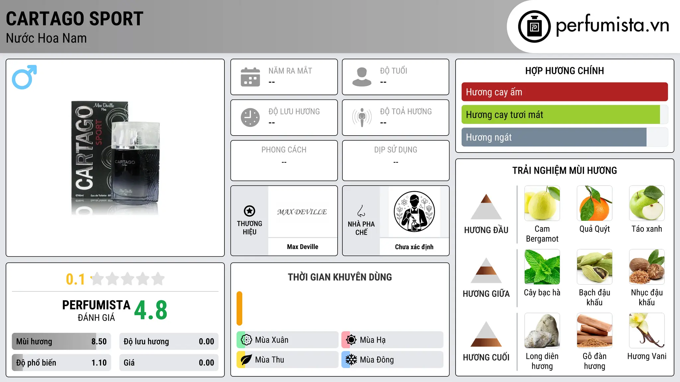Click the Giá 0.00 score bar

click(169, 363)
